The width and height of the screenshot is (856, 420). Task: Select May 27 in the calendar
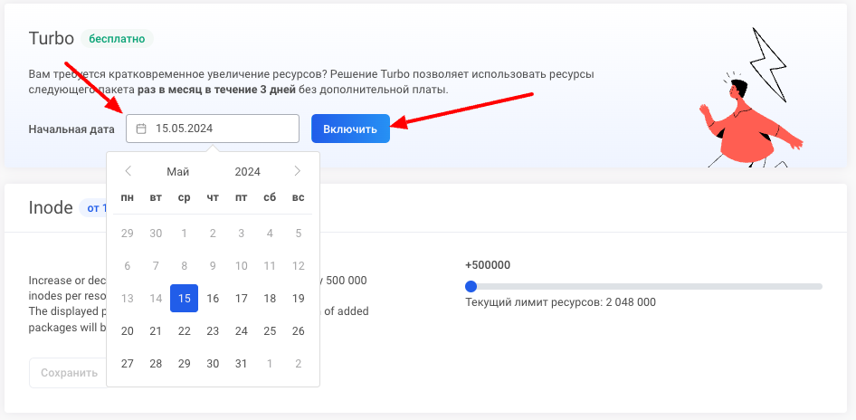coord(128,364)
